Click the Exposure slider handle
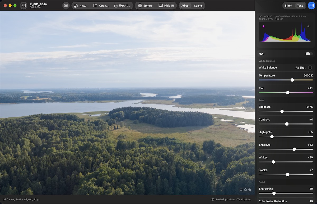 (282, 111)
